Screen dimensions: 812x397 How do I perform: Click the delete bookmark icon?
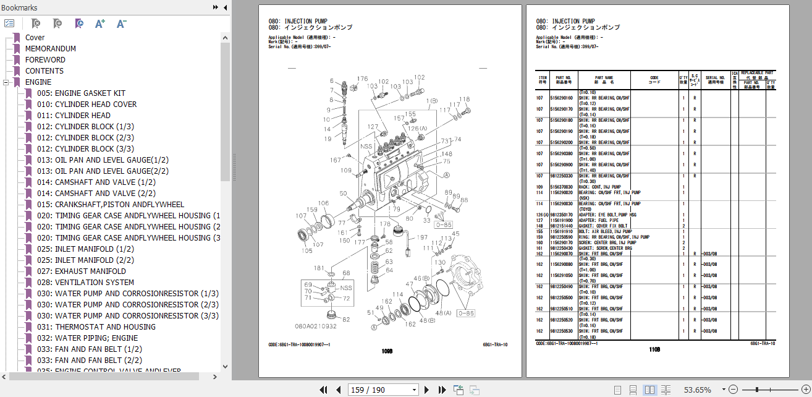point(36,23)
